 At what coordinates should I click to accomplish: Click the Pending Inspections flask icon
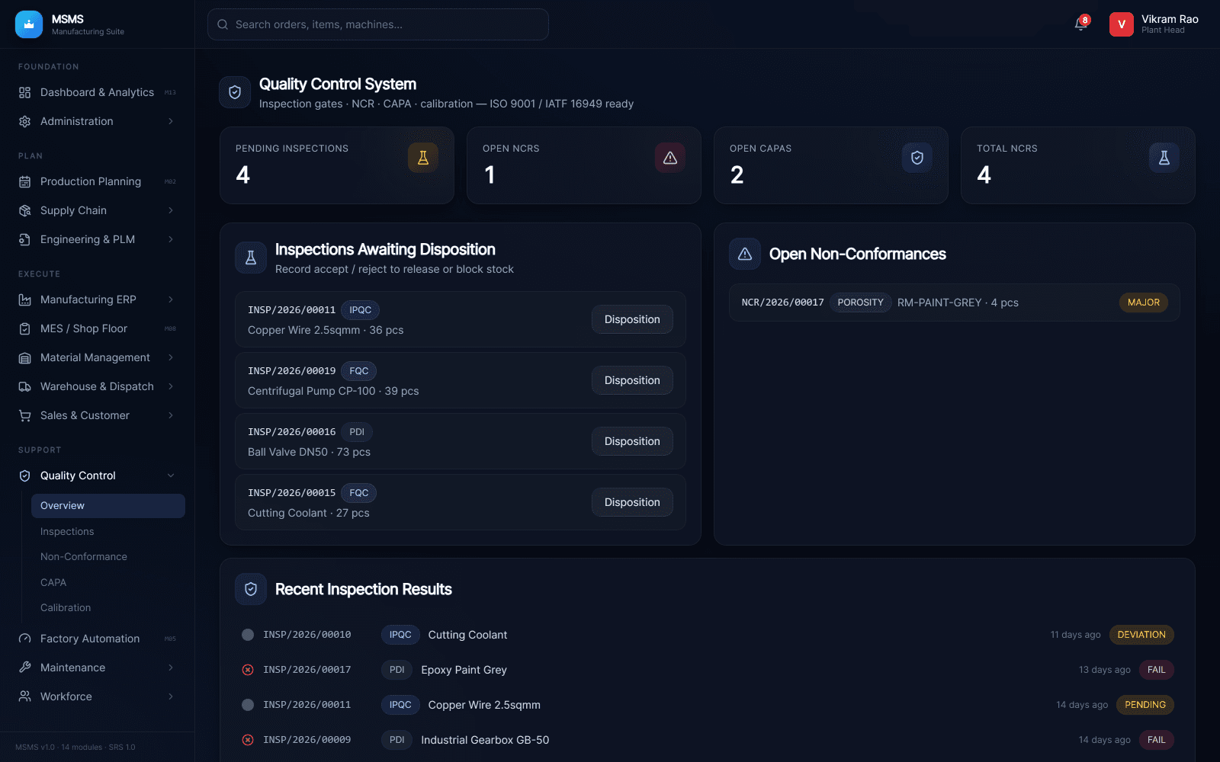(423, 158)
